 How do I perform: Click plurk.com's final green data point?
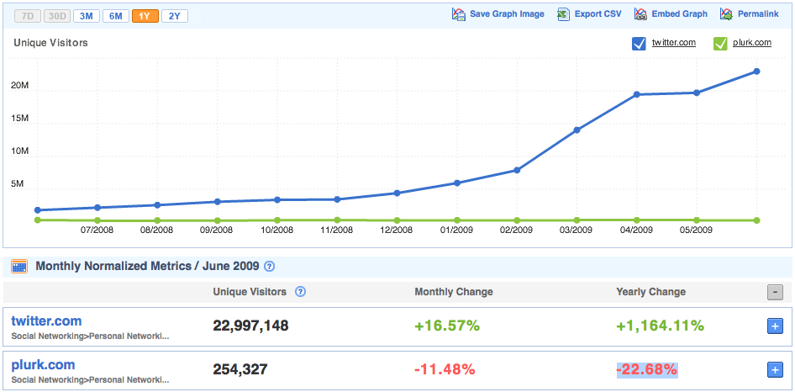(x=756, y=220)
